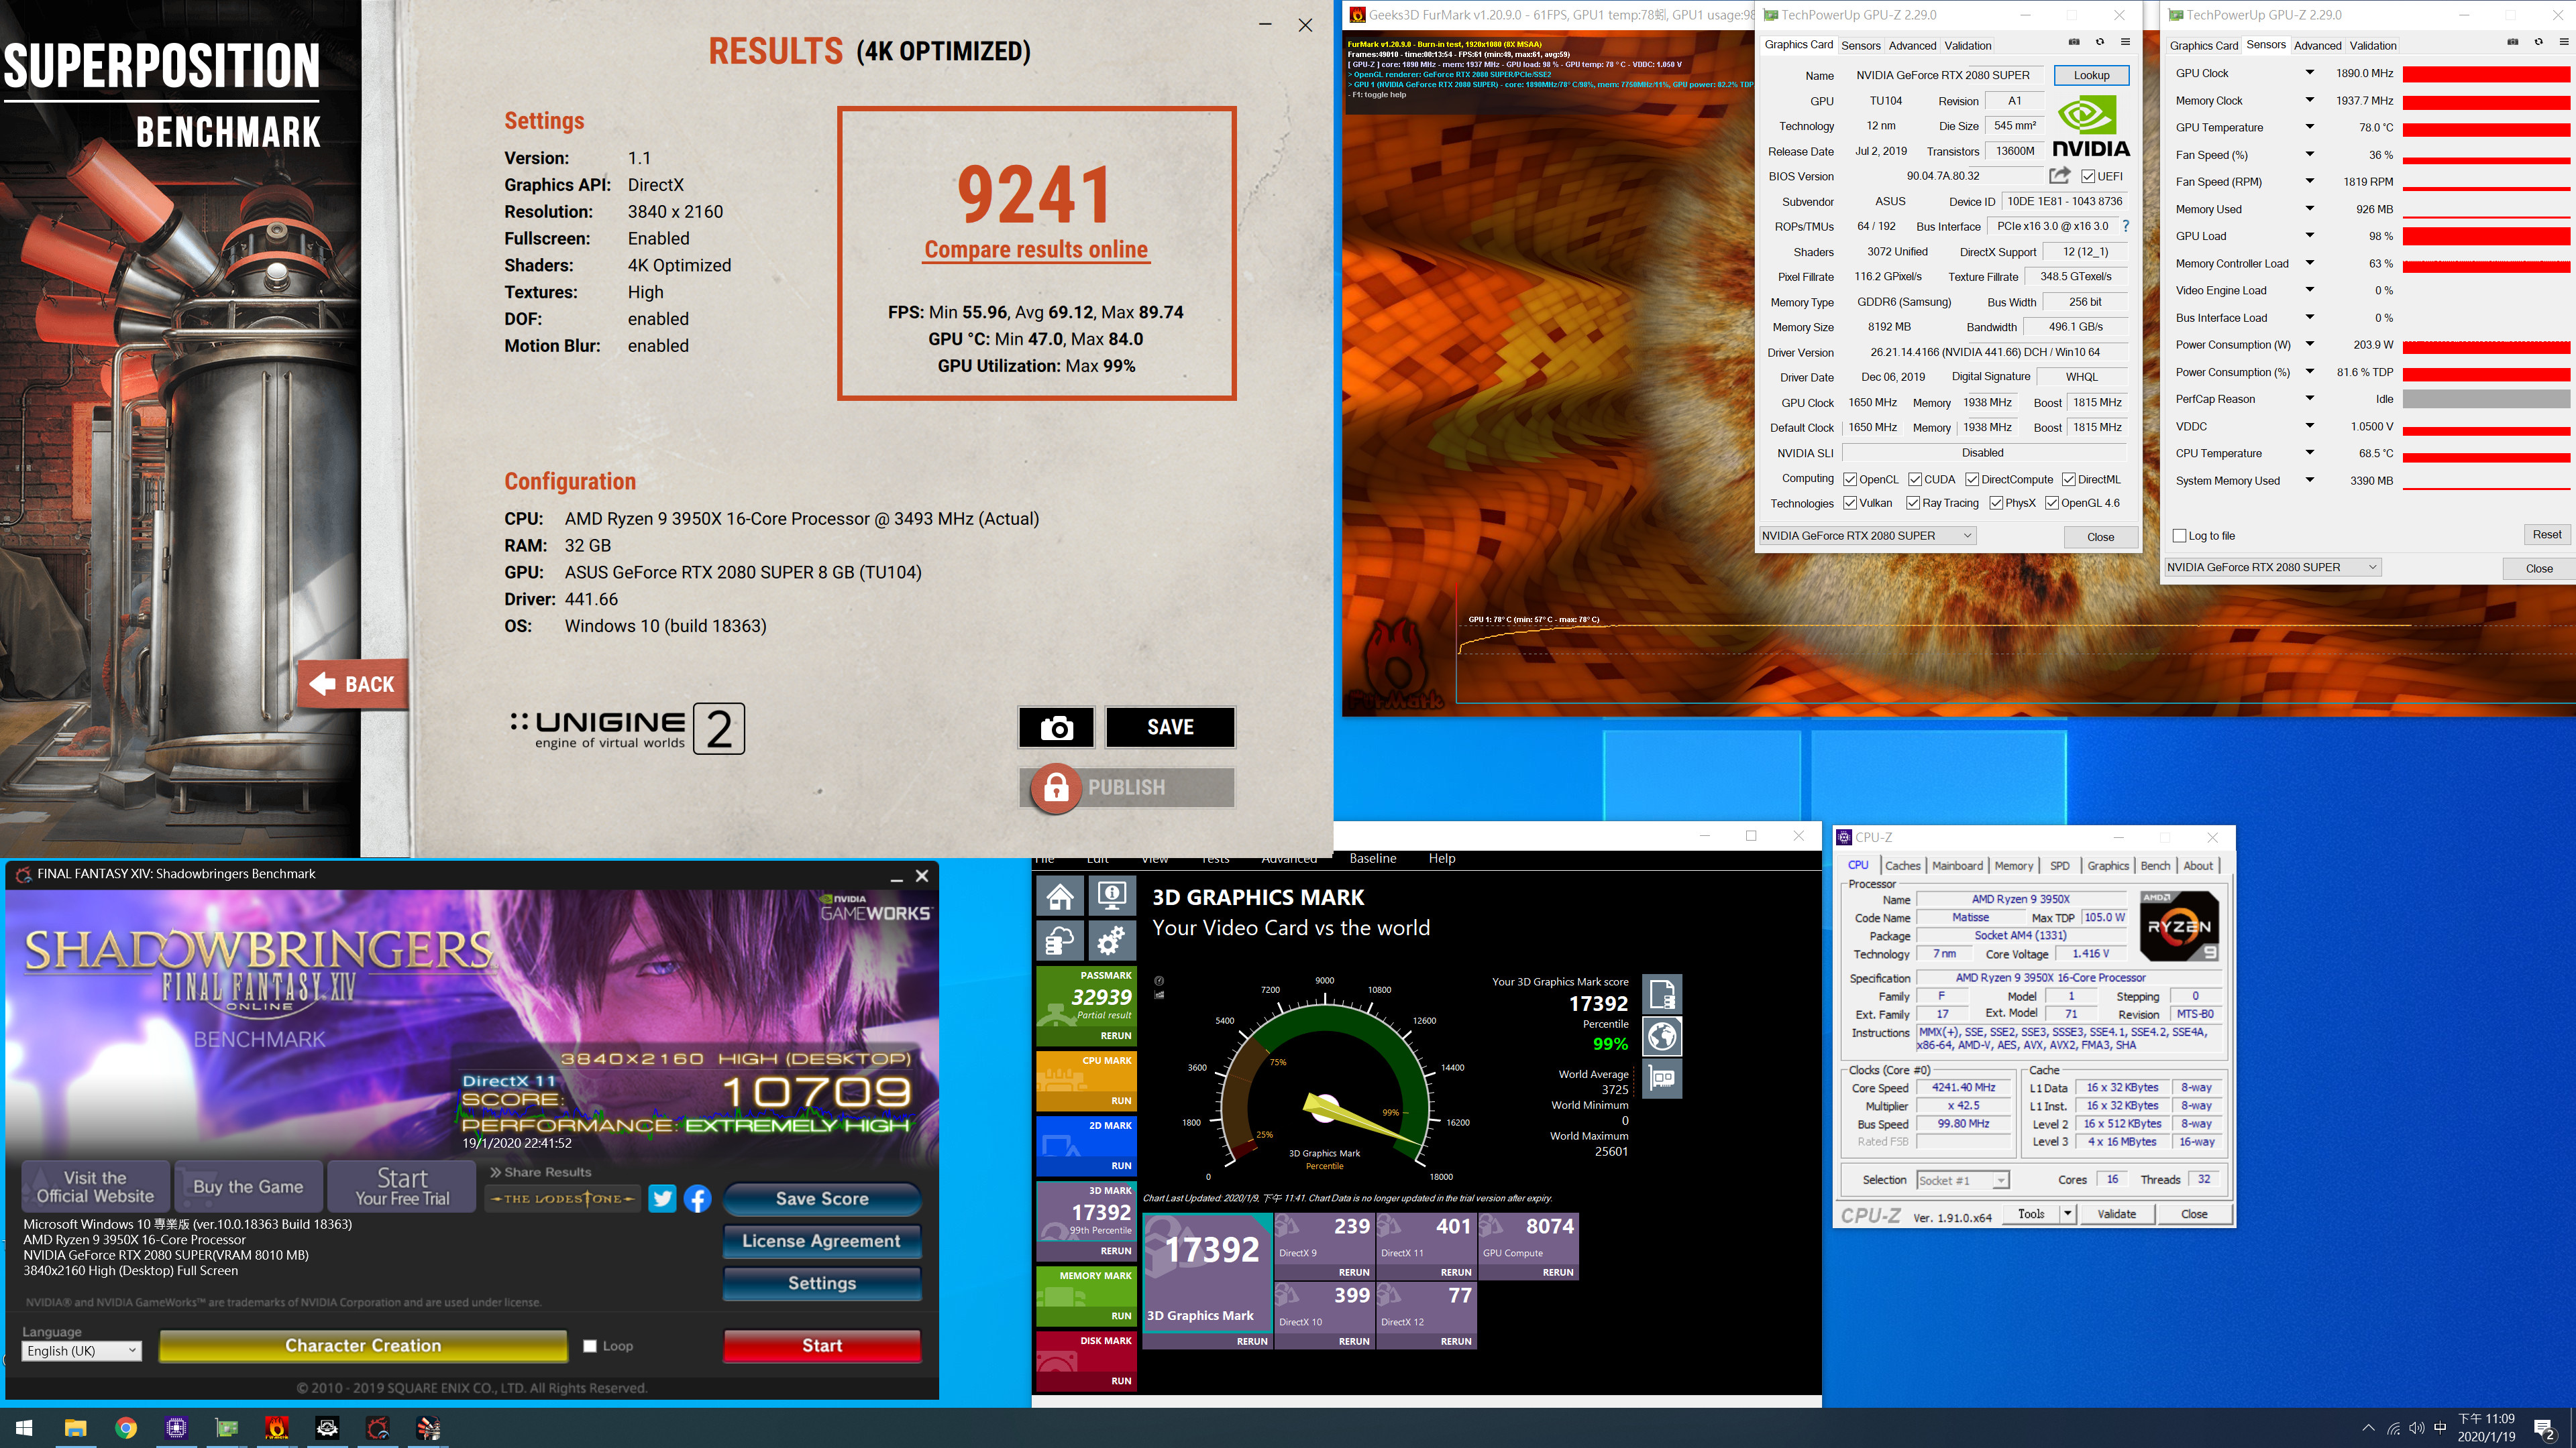Open Mainboard tab in CPU-Z
Image resolution: width=2576 pixels, height=1448 pixels.
tap(1957, 865)
